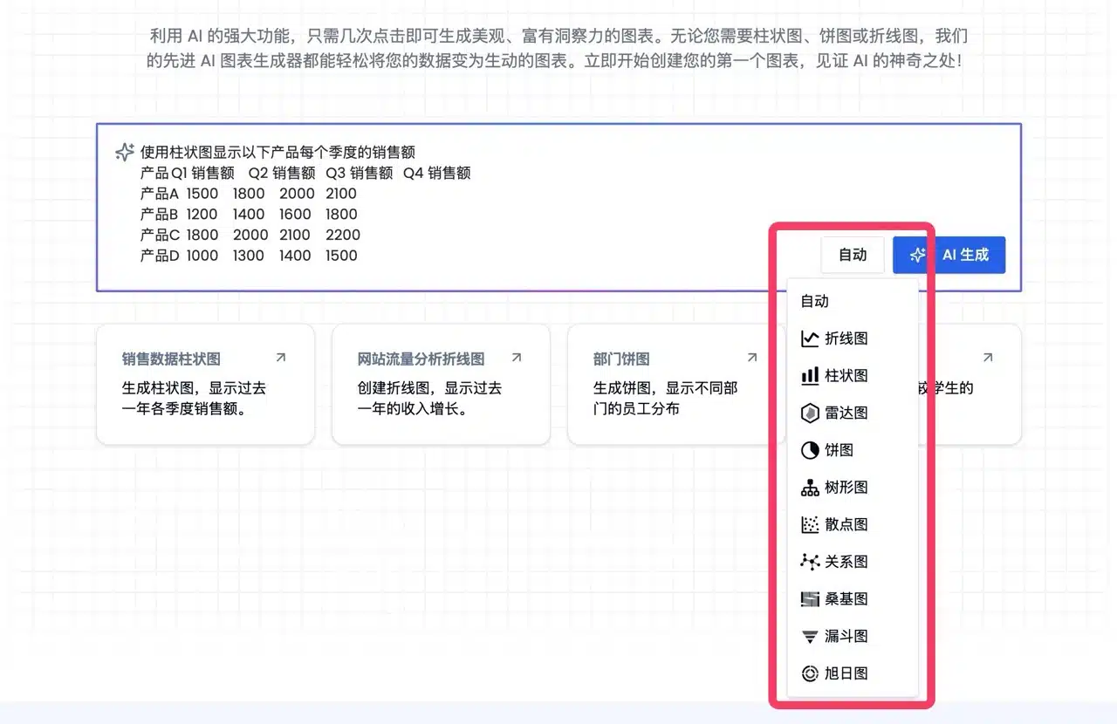Click the arrow icon on 部门饼图 card
The height and width of the screenshot is (724, 1117).
pos(751,358)
